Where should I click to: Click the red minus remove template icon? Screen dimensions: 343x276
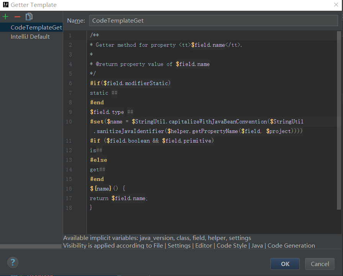17,17
